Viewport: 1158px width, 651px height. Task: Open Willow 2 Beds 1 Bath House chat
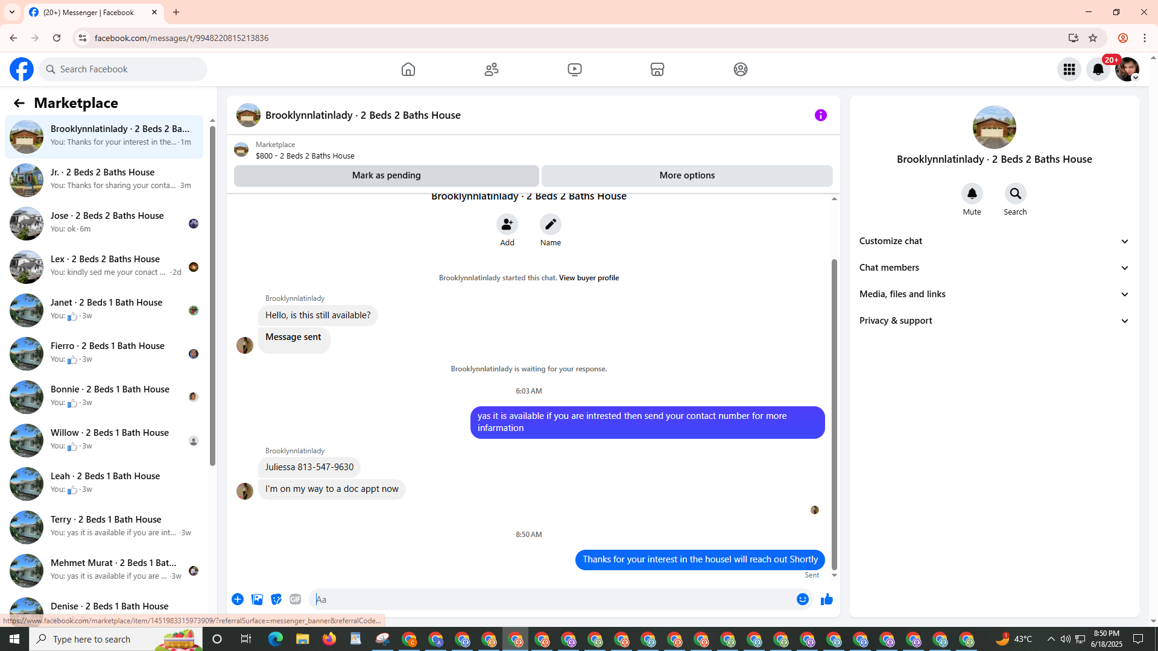click(x=104, y=439)
